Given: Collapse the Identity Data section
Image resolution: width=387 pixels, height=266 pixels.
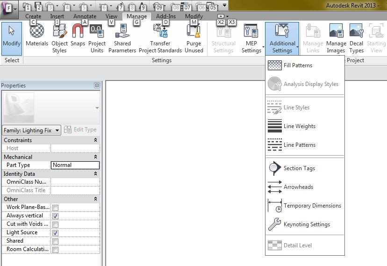Looking at the screenshot, I should (95, 174).
